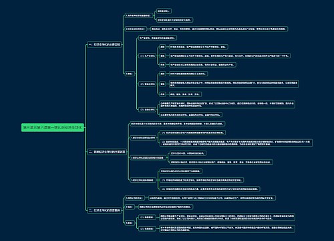Select the branch 三、经济全球化的重要载体
334x241 pixels.
pos(104,210)
